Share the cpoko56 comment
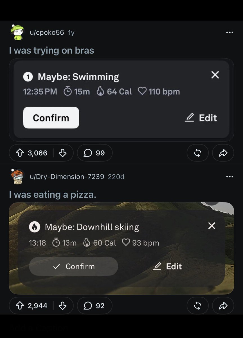 pos(223,153)
